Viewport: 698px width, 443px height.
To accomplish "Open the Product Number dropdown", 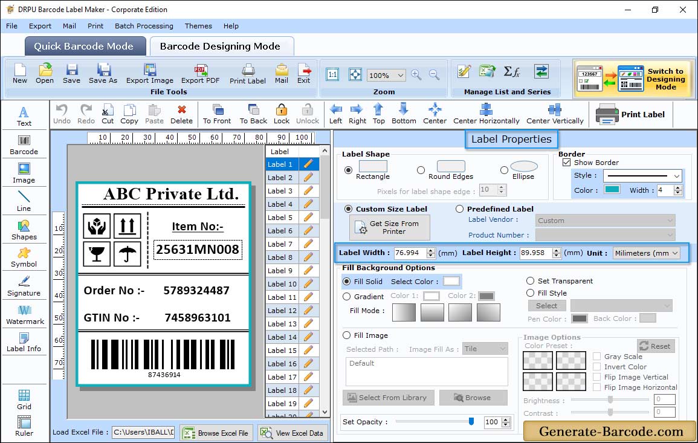I will point(605,235).
